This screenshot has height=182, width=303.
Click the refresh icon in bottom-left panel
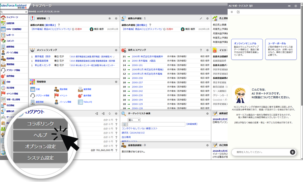coord(110,113)
